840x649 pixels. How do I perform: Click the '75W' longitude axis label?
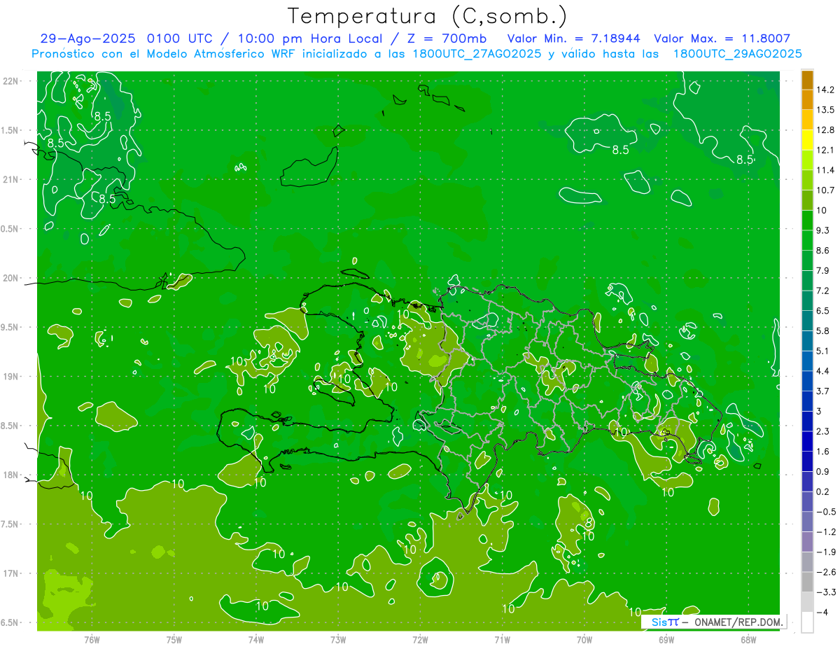click(x=174, y=640)
